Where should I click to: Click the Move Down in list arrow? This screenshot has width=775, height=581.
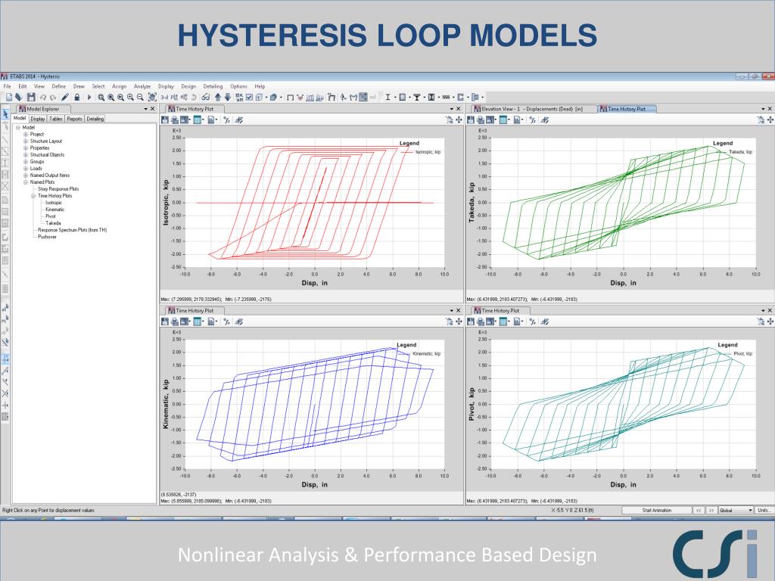227,98
